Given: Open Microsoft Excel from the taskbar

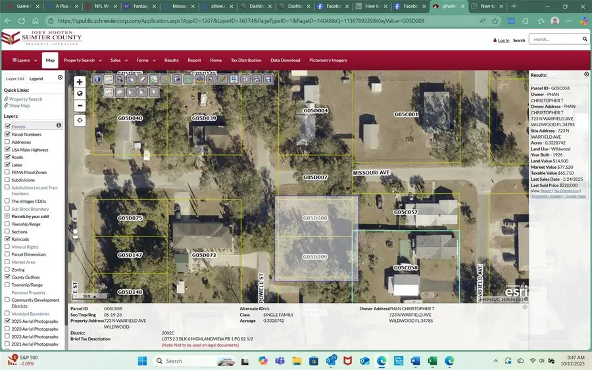Looking at the screenshot, I should [432, 361].
